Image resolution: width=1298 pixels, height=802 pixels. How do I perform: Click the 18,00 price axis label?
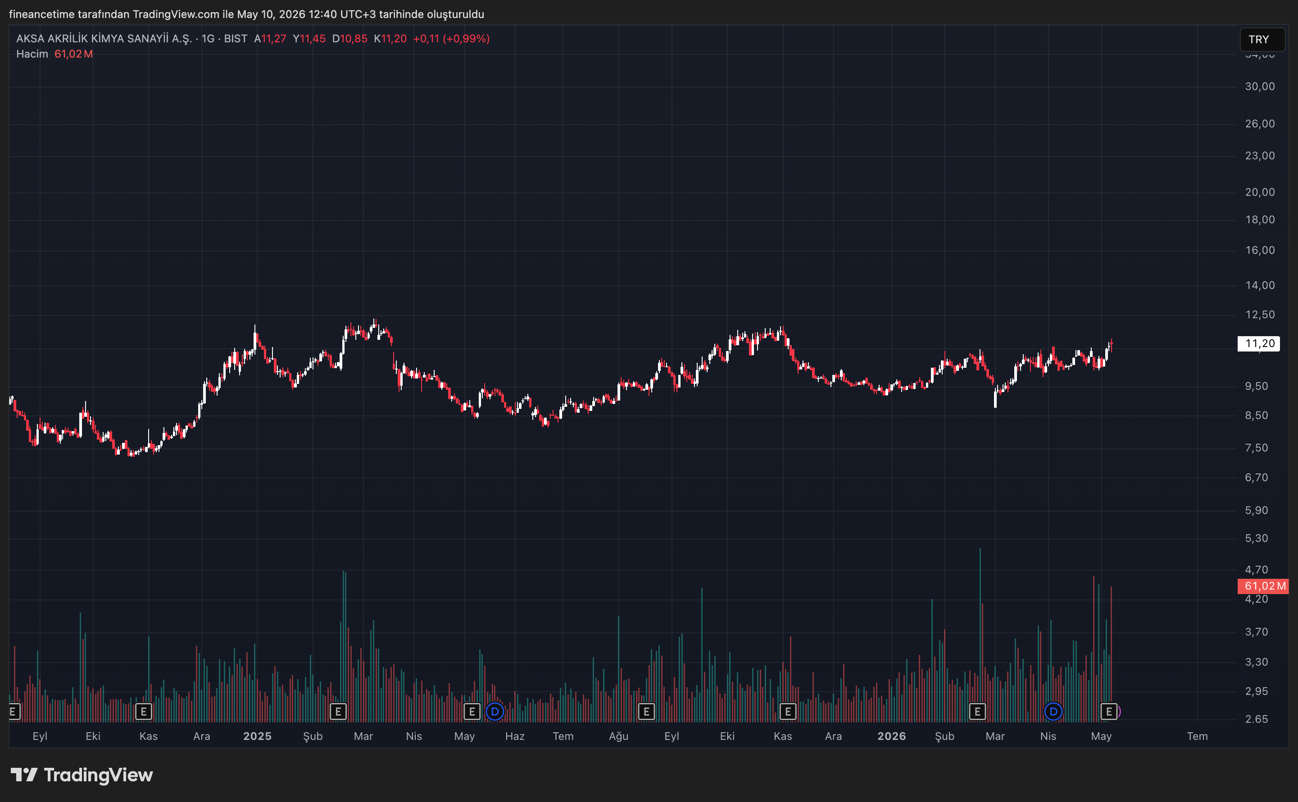[x=1260, y=220]
